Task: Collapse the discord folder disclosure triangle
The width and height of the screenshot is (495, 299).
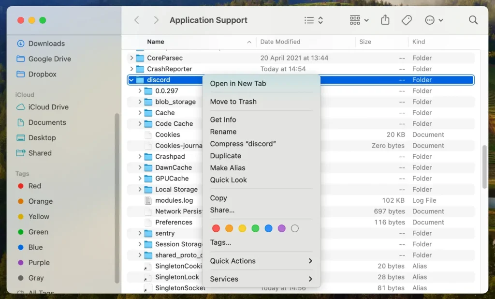Action: (131, 80)
